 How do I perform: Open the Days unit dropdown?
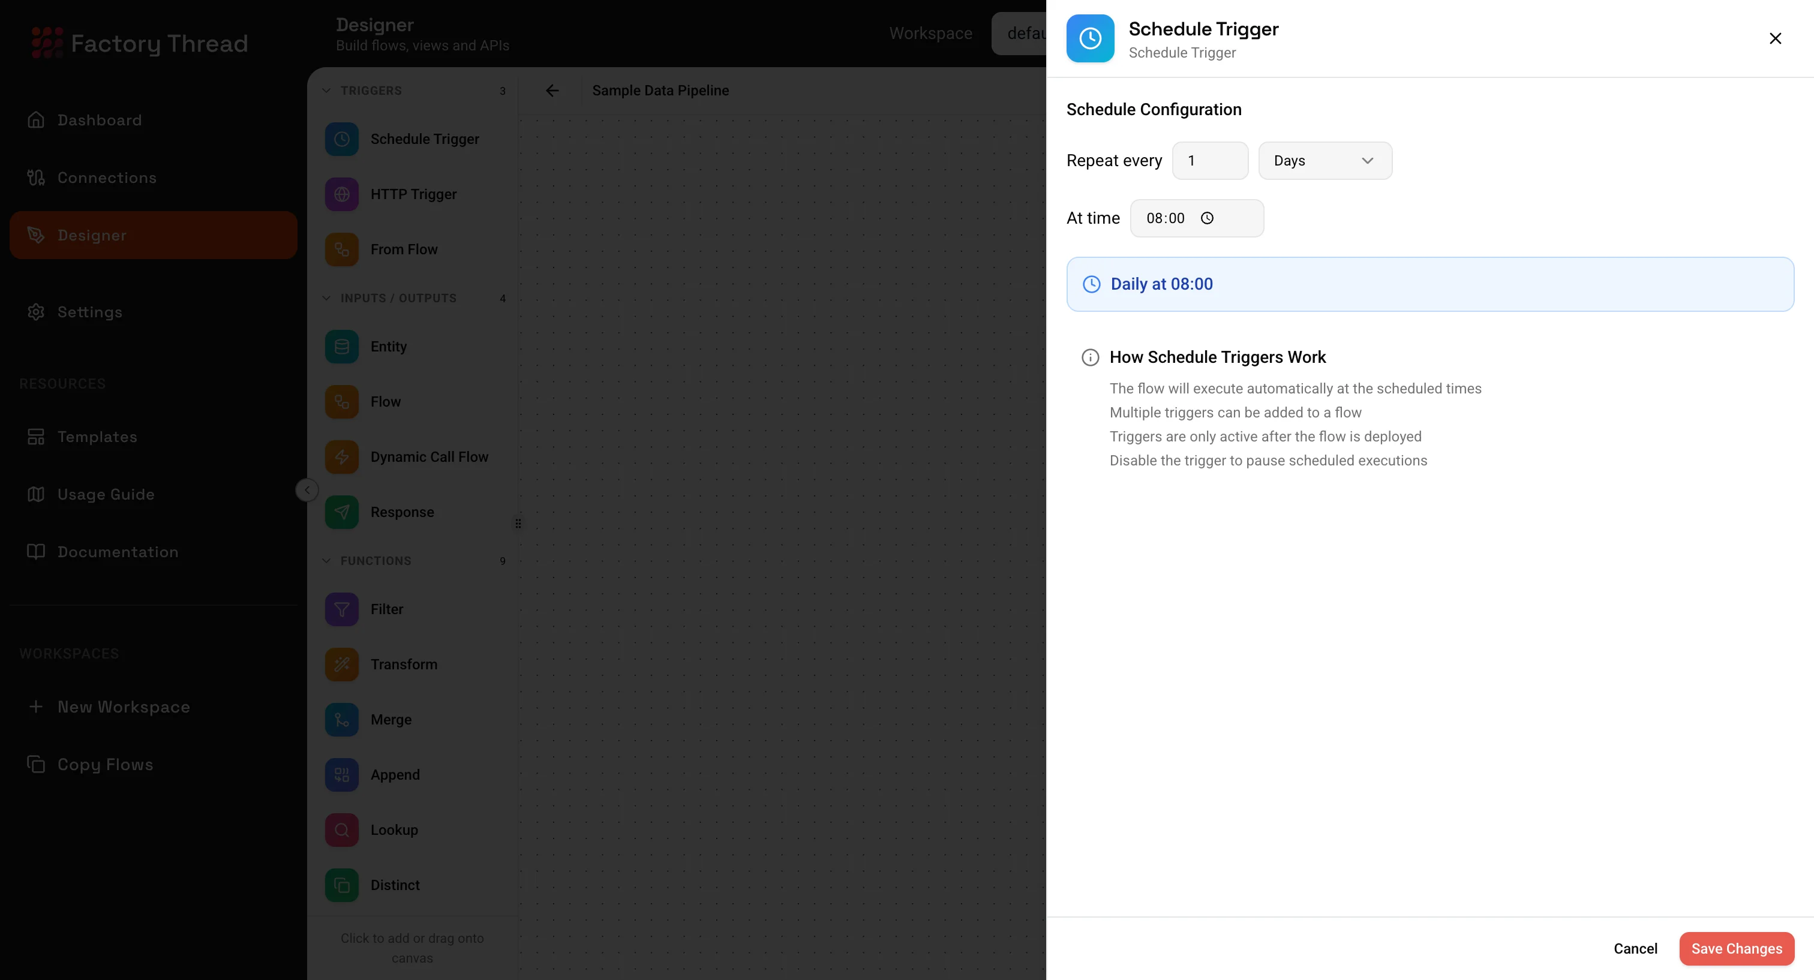(x=1325, y=160)
